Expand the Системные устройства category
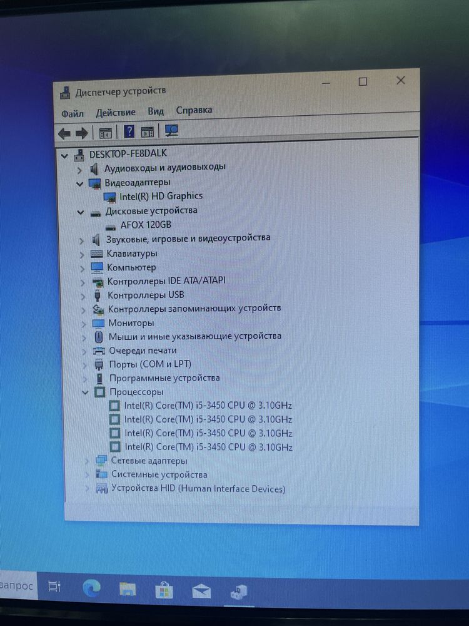 [86, 475]
